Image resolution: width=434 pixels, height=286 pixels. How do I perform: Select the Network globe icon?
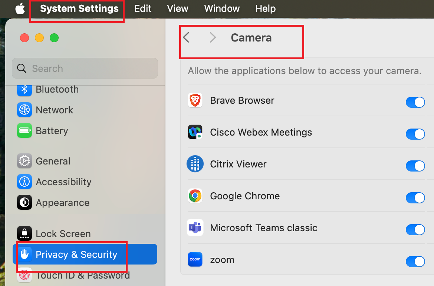tap(24, 110)
